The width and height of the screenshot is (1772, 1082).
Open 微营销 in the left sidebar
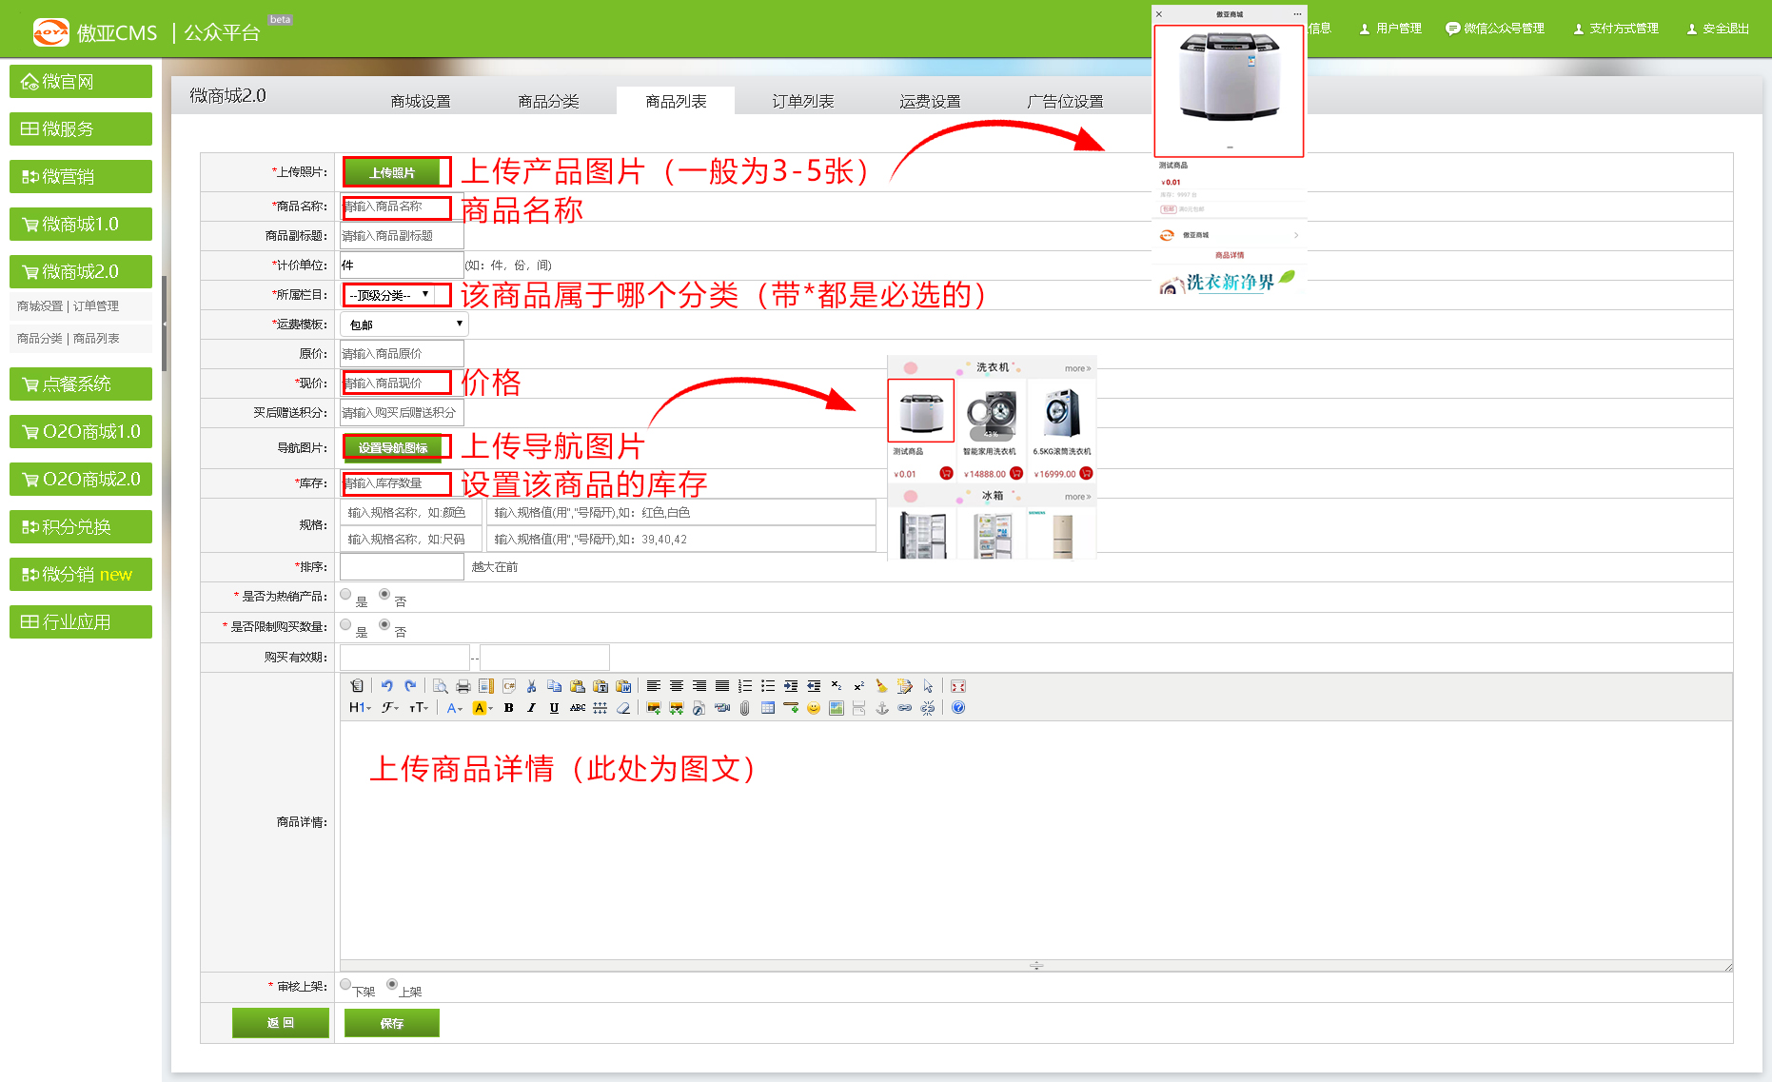point(81,176)
